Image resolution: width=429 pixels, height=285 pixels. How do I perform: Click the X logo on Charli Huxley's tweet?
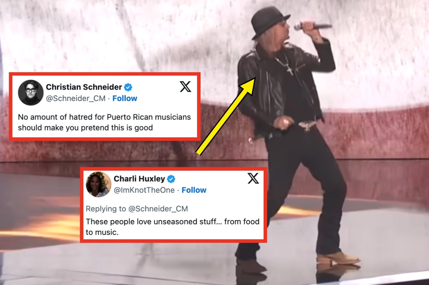click(x=253, y=178)
